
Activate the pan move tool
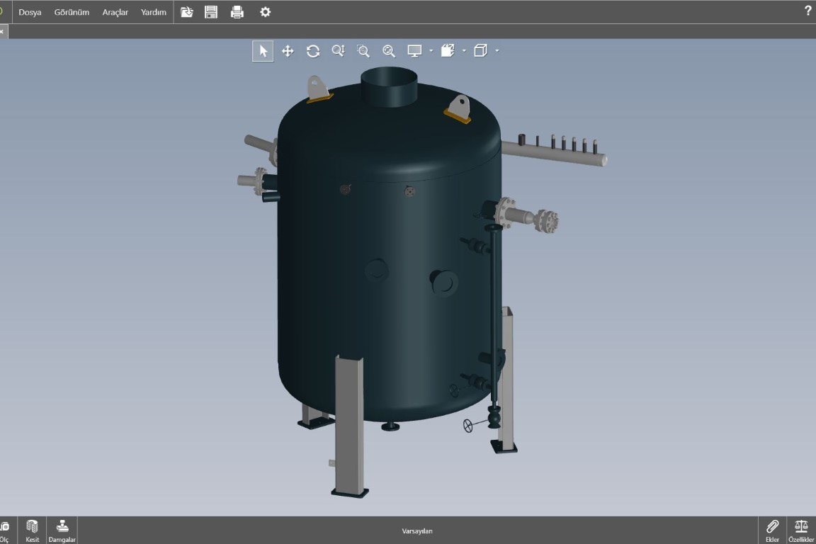tap(288, 51)
